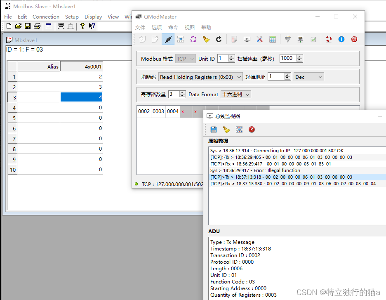This screenshot has width=386, height=300.
Task: Click the transfer icon in bus monitor toolbar
Action: click(x=239, y=130)
